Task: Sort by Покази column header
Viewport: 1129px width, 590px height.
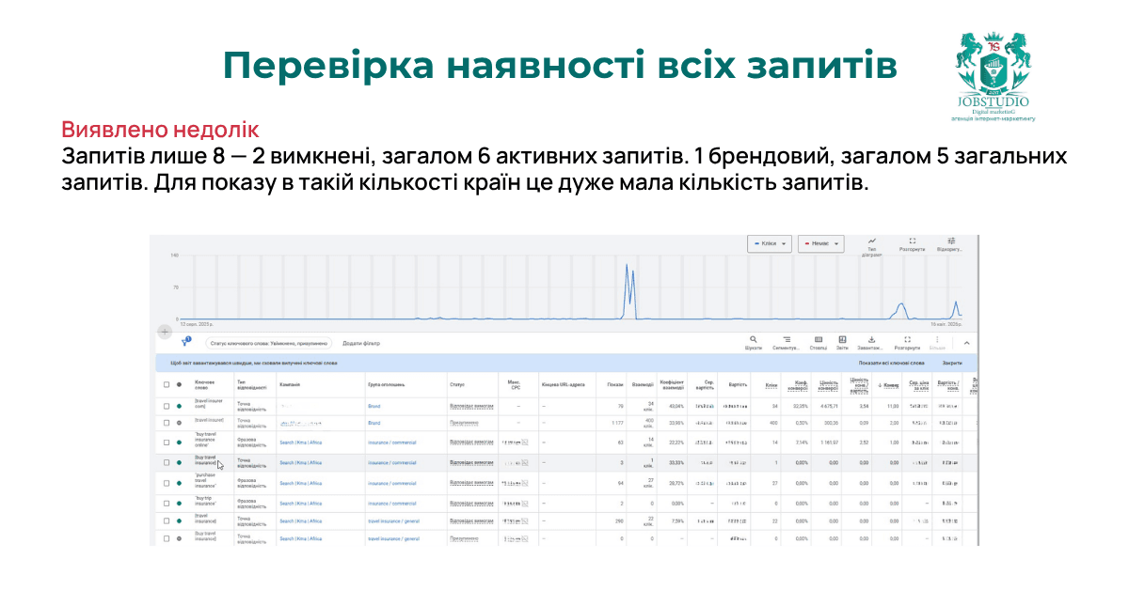Action: tap(615, 384)
